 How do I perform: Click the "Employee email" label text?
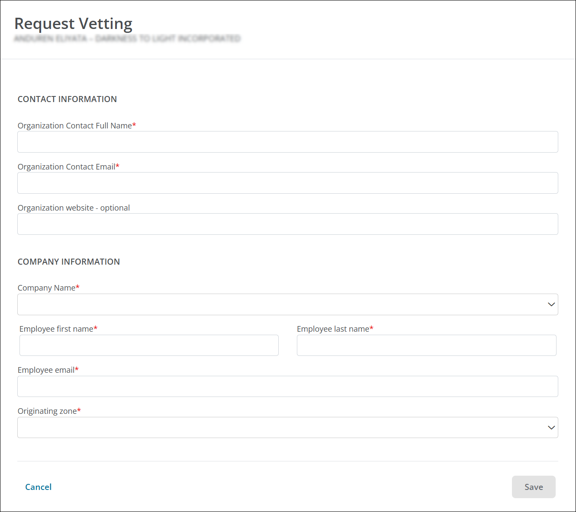[x=46, y=370]
